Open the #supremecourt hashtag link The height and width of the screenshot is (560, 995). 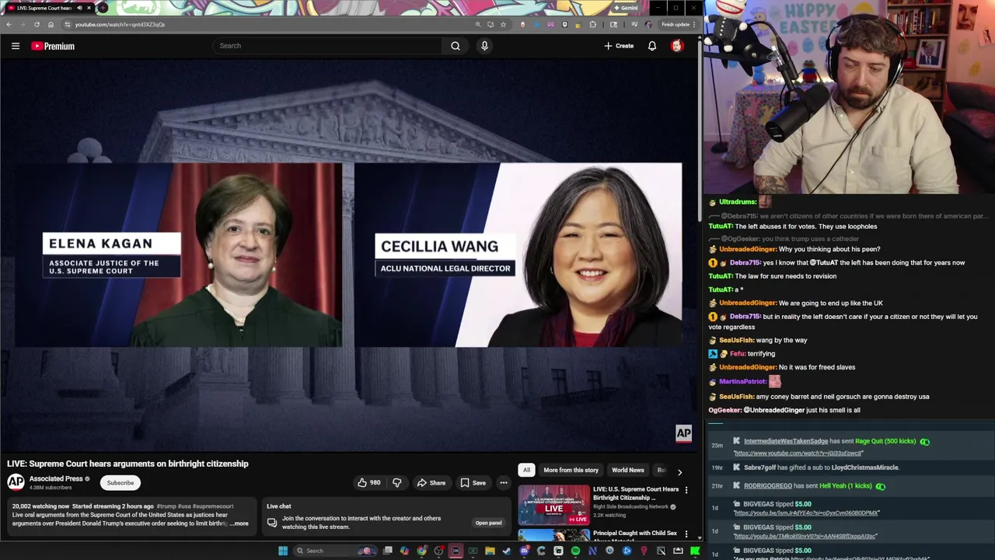point(213,506)
